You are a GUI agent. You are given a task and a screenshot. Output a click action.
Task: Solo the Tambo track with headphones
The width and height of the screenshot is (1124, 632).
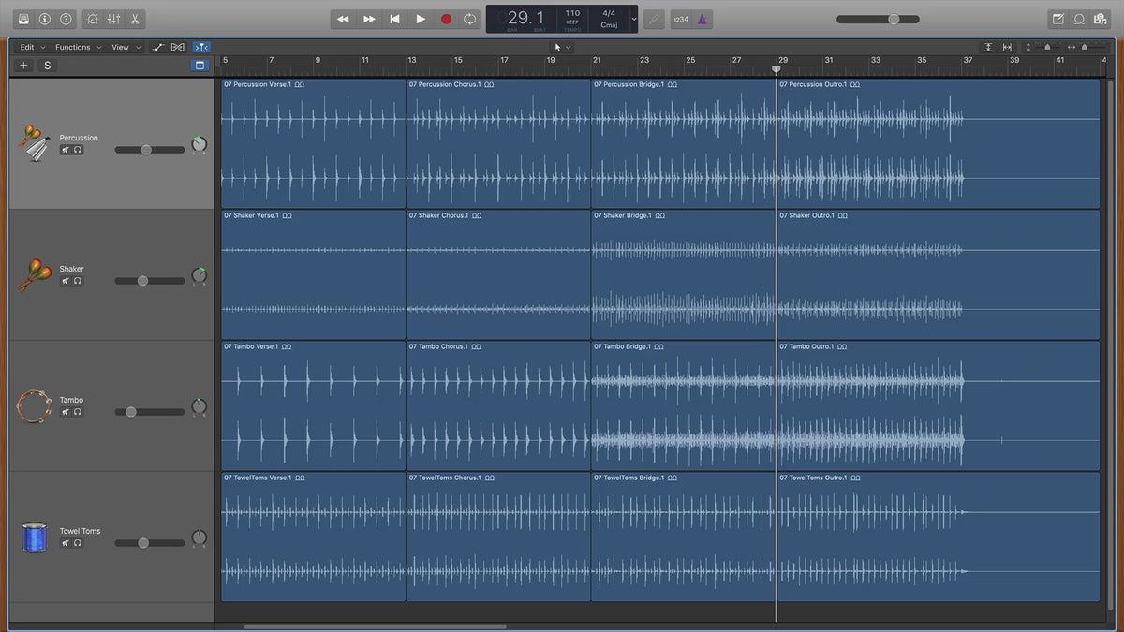(x=78, y=412)
